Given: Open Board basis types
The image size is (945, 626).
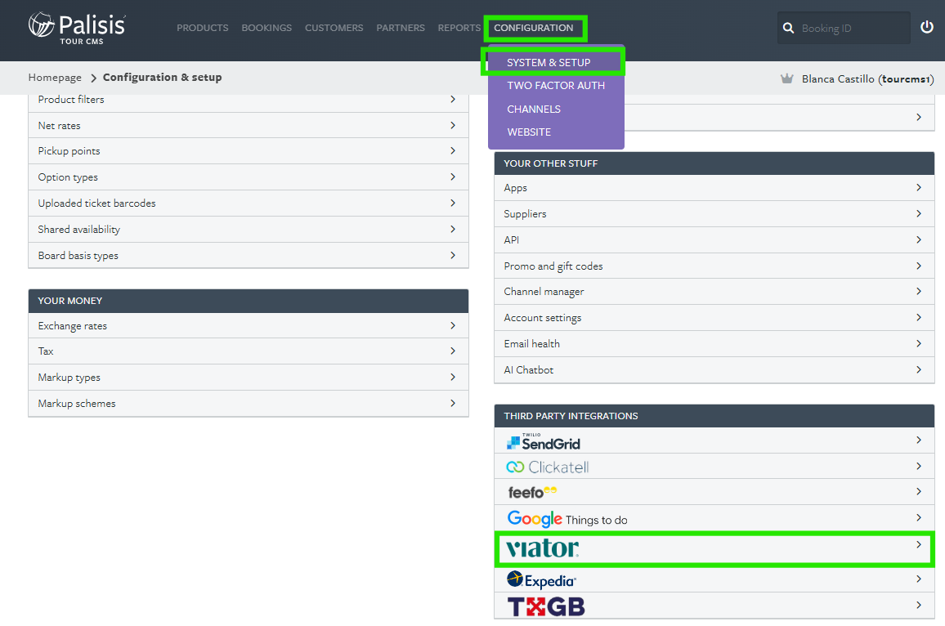Looking at the screenshot, I should (x=249, y=256).
